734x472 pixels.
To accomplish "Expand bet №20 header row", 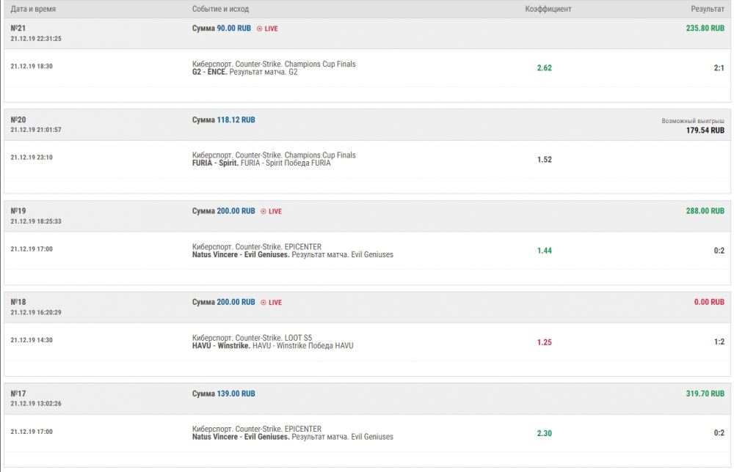I will pyautogui.click(x=367, y=125).
